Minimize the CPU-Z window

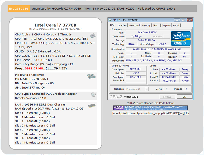(177, 20)
